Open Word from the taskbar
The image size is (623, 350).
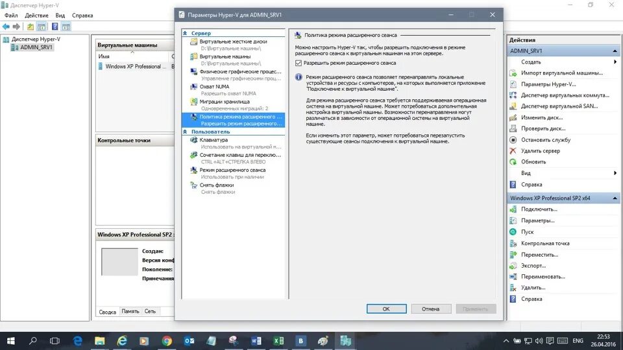[x=256, y=341]
